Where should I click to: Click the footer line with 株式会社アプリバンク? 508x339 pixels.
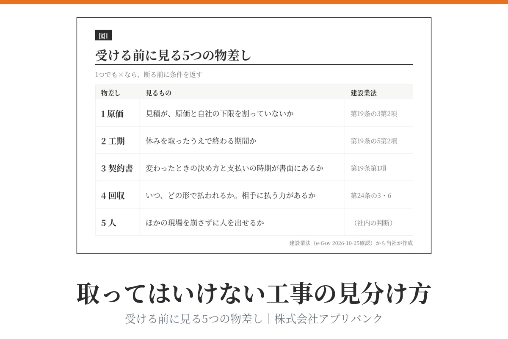(254, 319)
